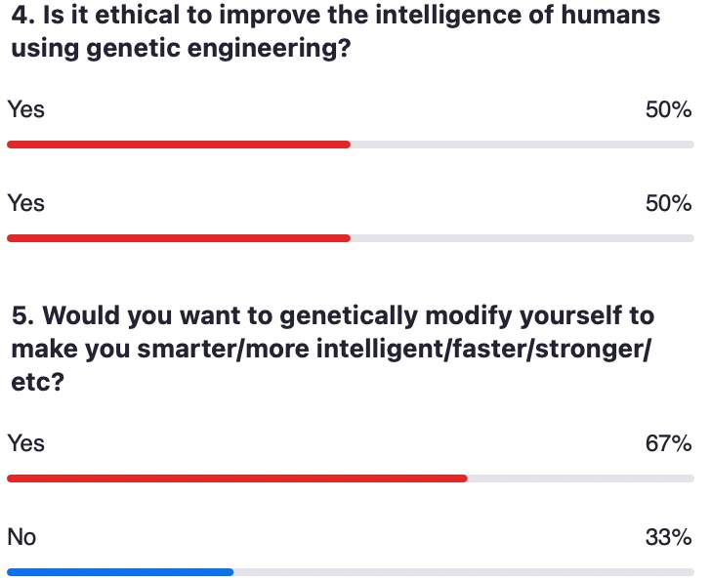The image size is (711, 582).
Task: Click the gray unfilled part of the blue bar
Action: pyautogui.click(x=463, y=572)
